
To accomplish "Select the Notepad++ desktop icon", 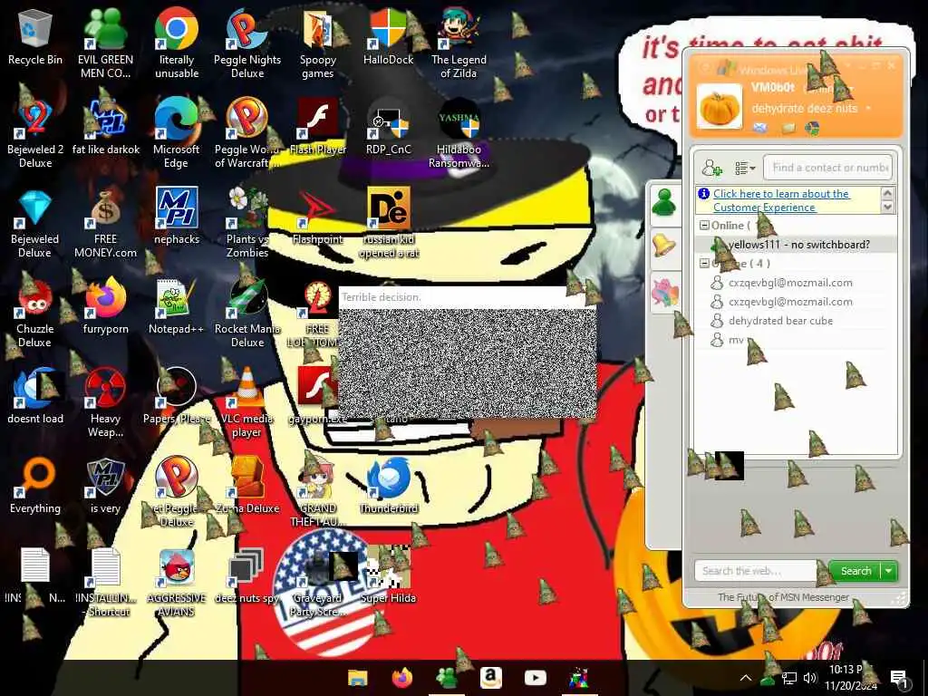I will click(x=177, y=308).
